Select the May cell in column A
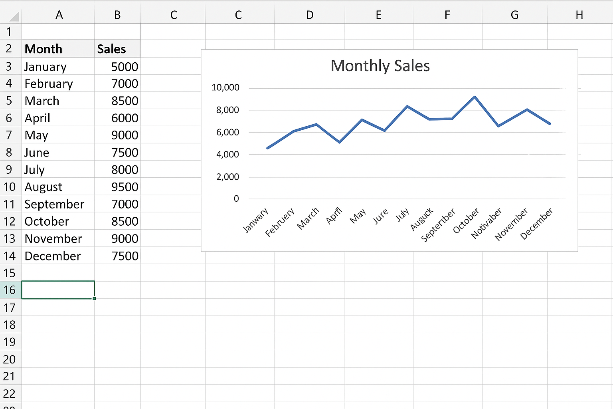Image resolution: width=613 pixels, height=409 pixels. pyautogui.click(x=58, y=135)
